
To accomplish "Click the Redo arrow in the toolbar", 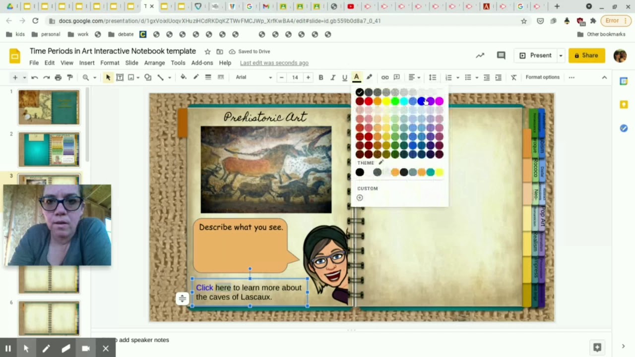I will pyautogui.click(x=46, y=77).
